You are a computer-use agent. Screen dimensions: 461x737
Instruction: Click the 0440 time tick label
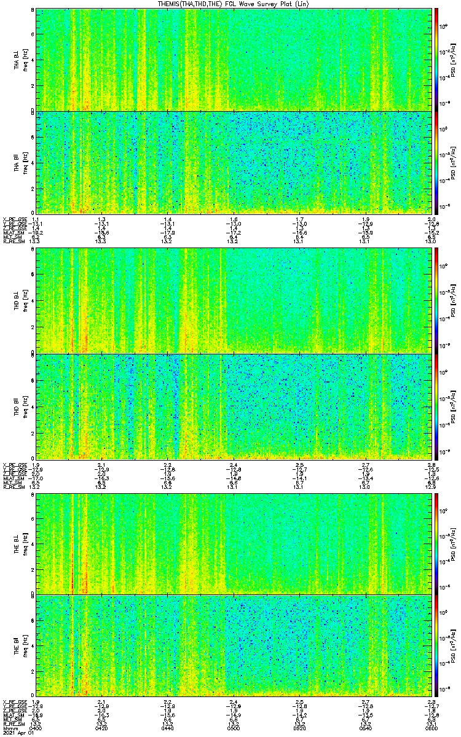pyautogui.click(x=167, y=728)
